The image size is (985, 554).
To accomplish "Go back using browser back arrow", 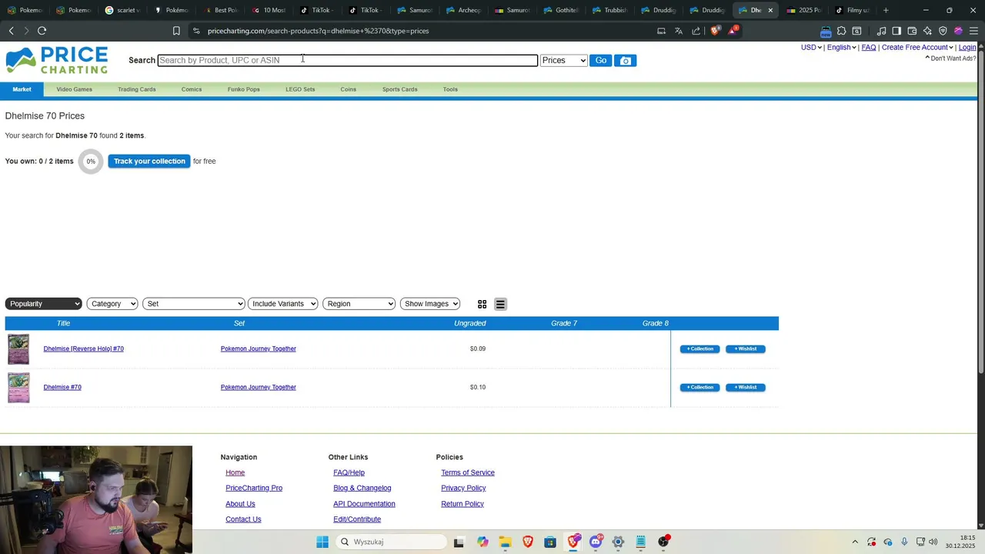I will 12,31.
